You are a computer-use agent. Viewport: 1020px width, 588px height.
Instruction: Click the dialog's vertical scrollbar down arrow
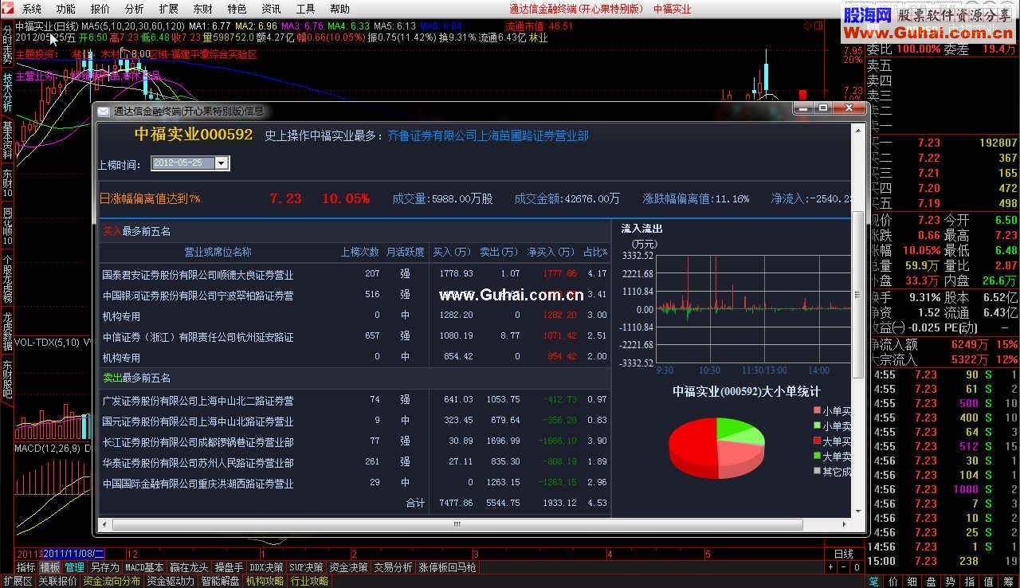(857, 510)
